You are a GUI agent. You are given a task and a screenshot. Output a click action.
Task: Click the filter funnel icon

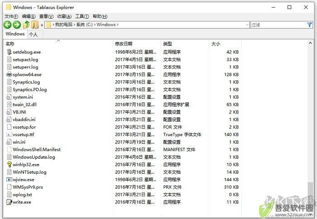(x=309, y=24)
